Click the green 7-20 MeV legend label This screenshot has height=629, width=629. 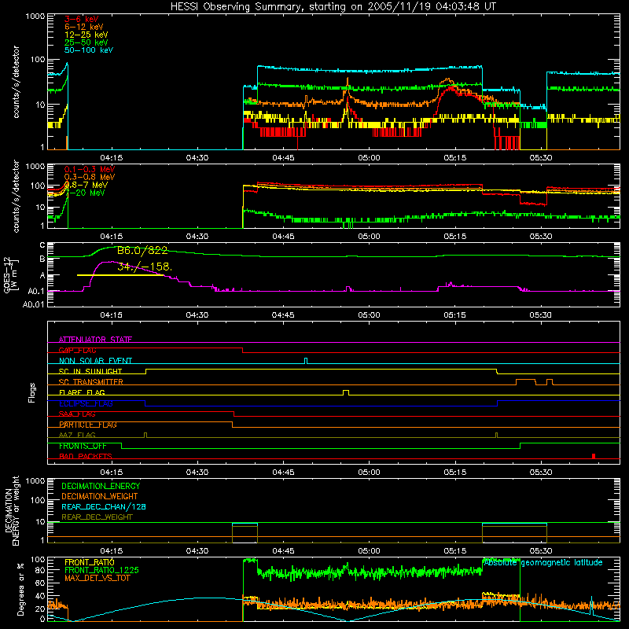coord(85,193)
